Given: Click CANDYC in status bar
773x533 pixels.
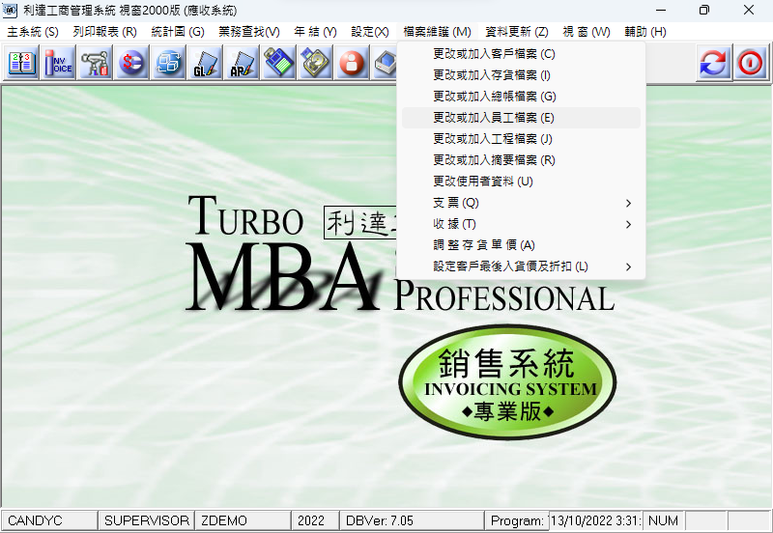Looking at the screenshot, I should (x=49, y=520).
